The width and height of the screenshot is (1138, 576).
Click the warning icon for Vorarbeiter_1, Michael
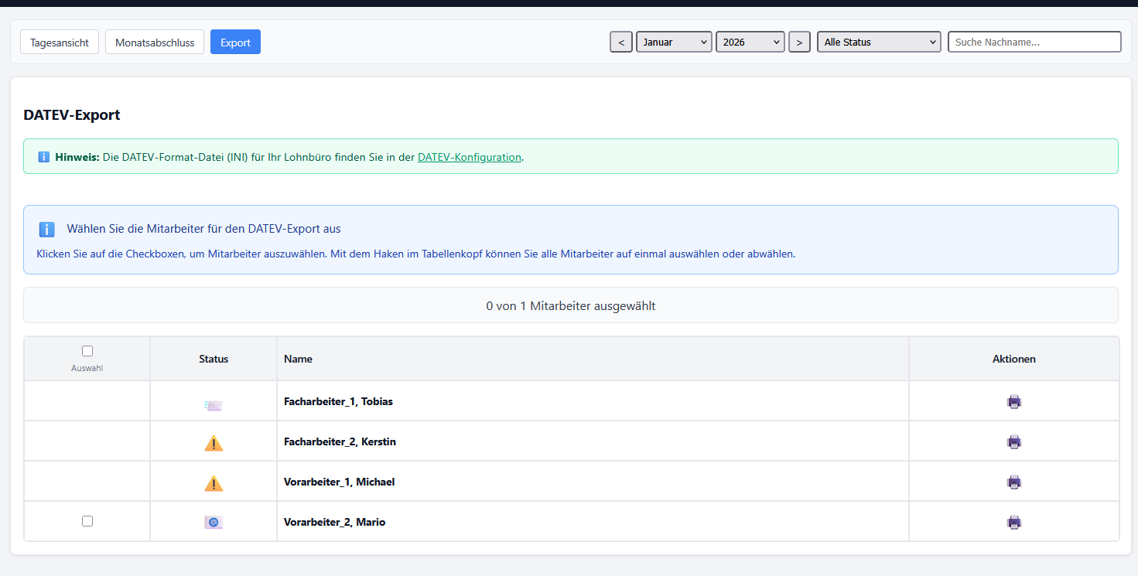click(x=214, y=483)
